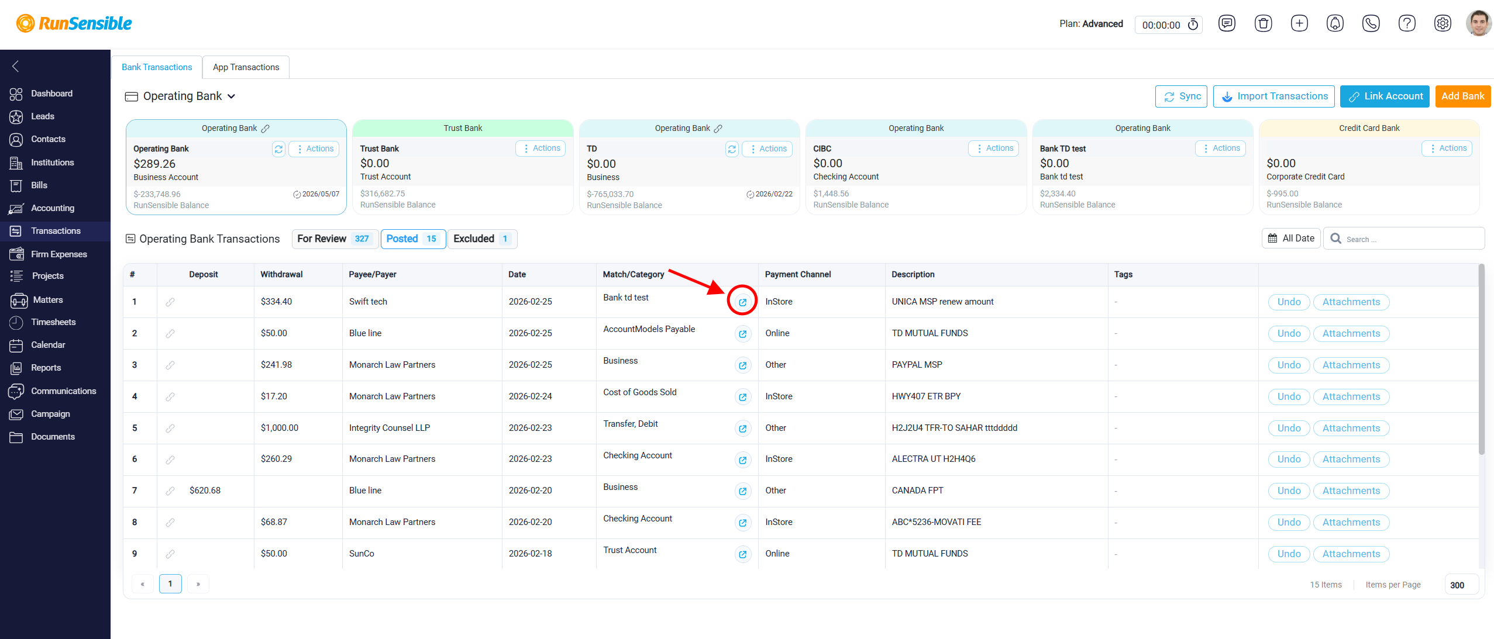Click the edit pencil on first Operating Bank card header

[265, 129]
